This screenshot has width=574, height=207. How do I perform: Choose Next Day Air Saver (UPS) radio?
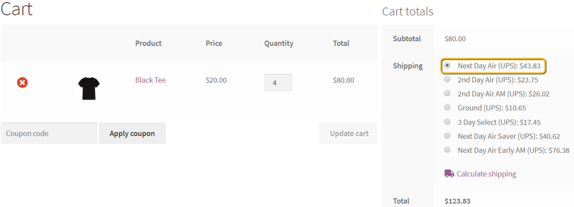tap(447, 136)
